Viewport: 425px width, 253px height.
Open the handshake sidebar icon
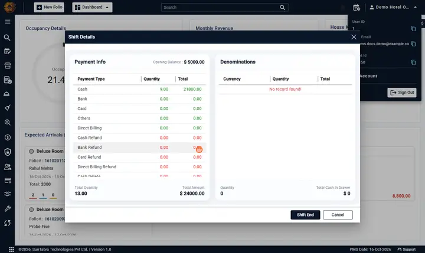pos(8,194)
